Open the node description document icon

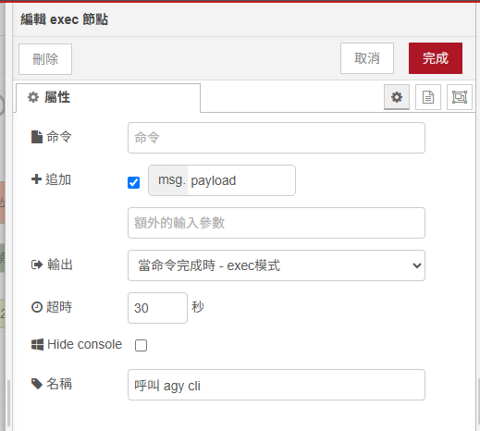coord(428,97)
